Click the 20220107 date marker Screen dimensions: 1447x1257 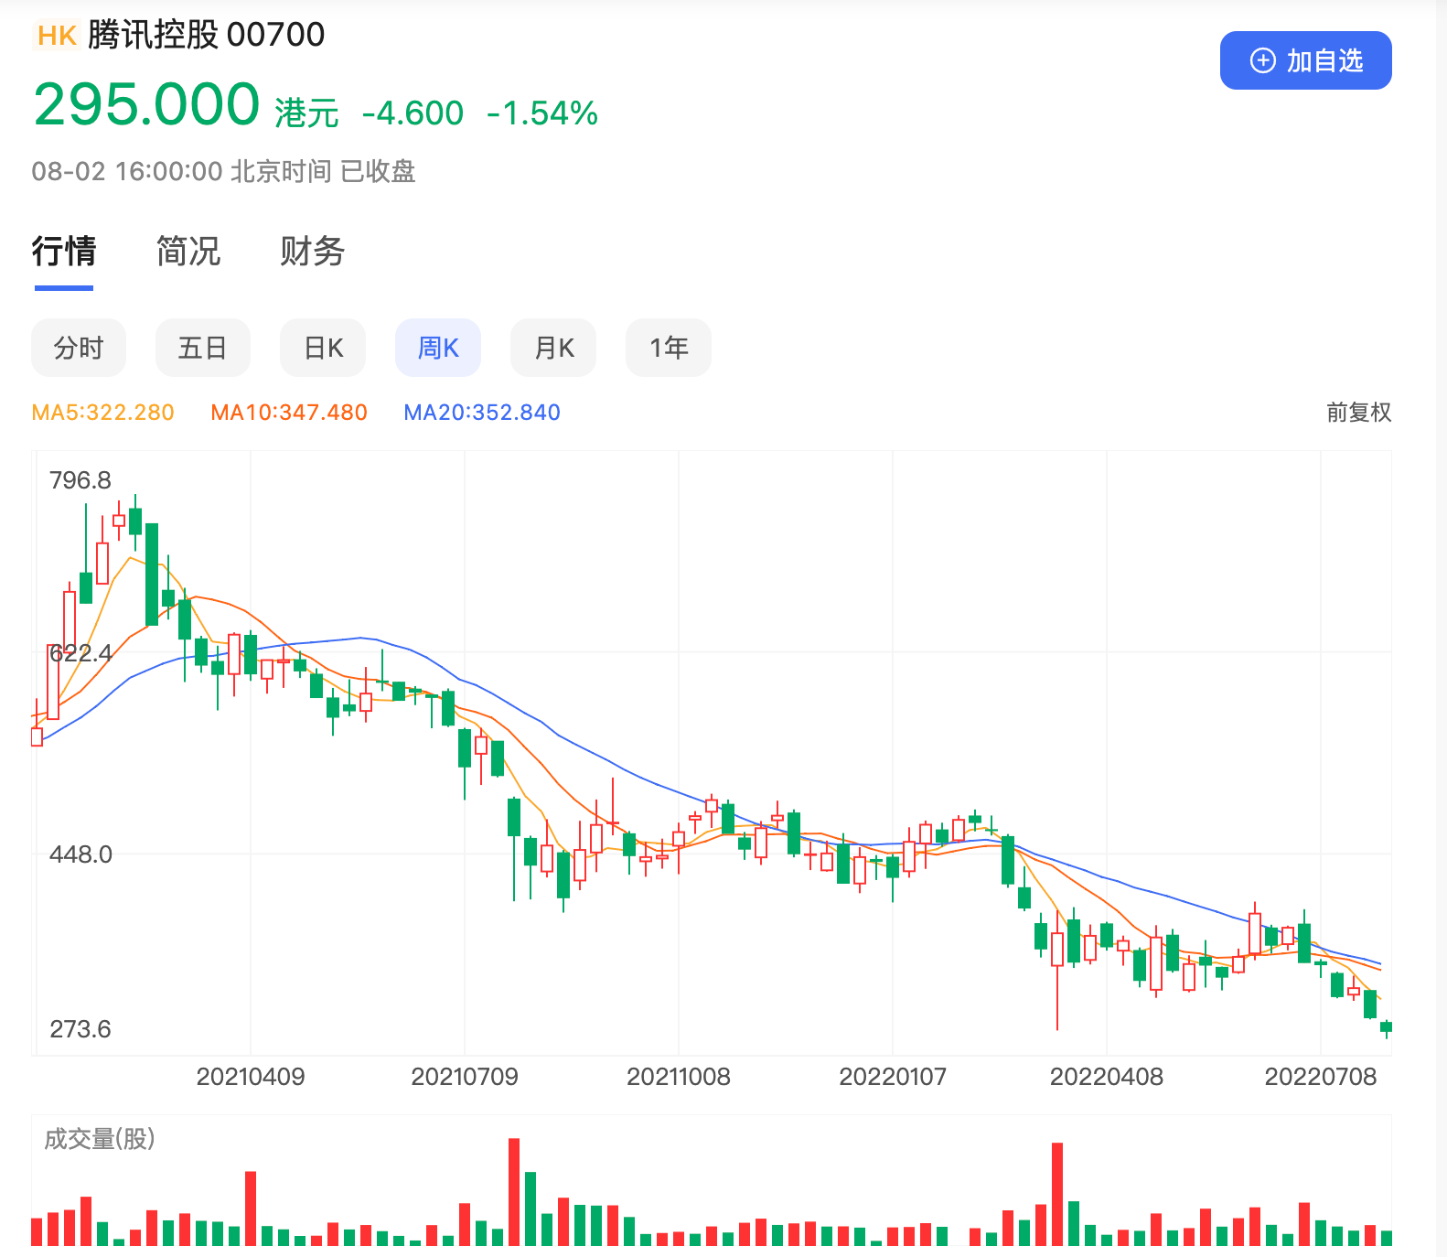pos(893,1077)
